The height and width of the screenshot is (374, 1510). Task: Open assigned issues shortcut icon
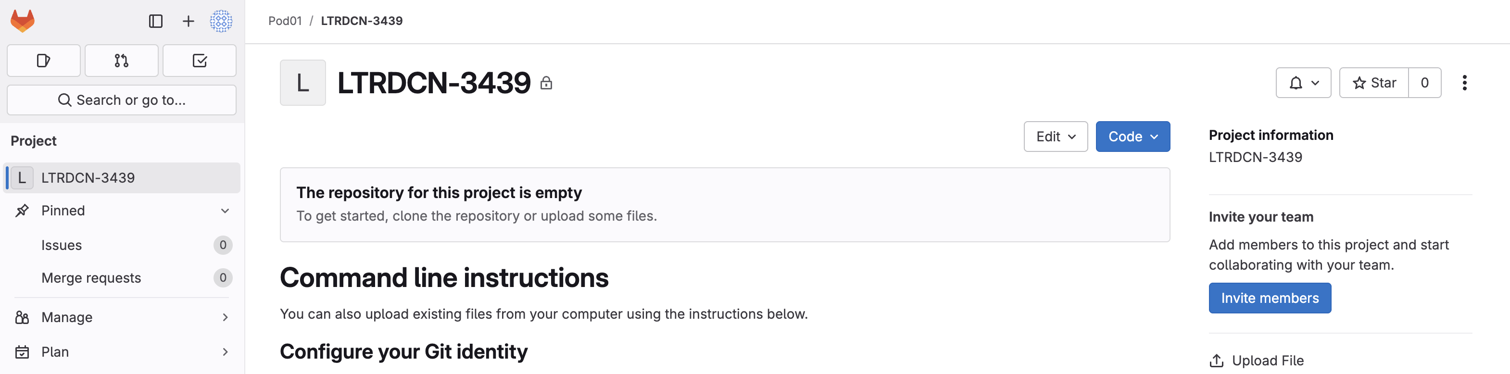tap(43, 61)
